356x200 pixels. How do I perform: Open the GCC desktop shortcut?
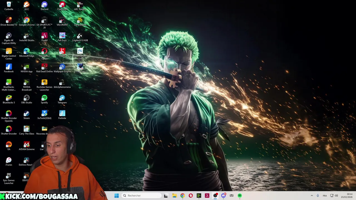(x=26, y=6)
